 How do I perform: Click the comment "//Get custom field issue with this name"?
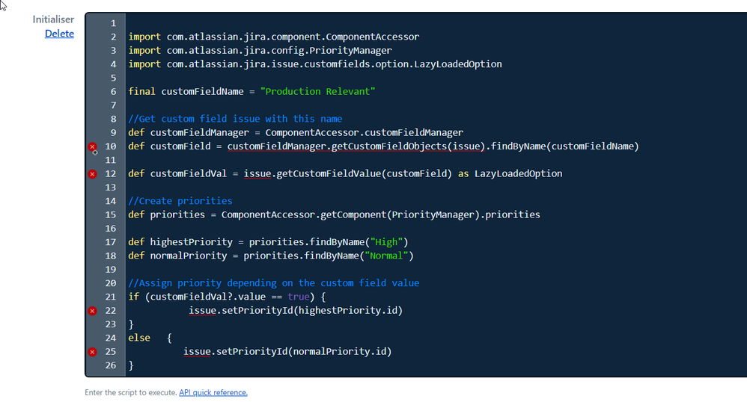pos(235,119)
